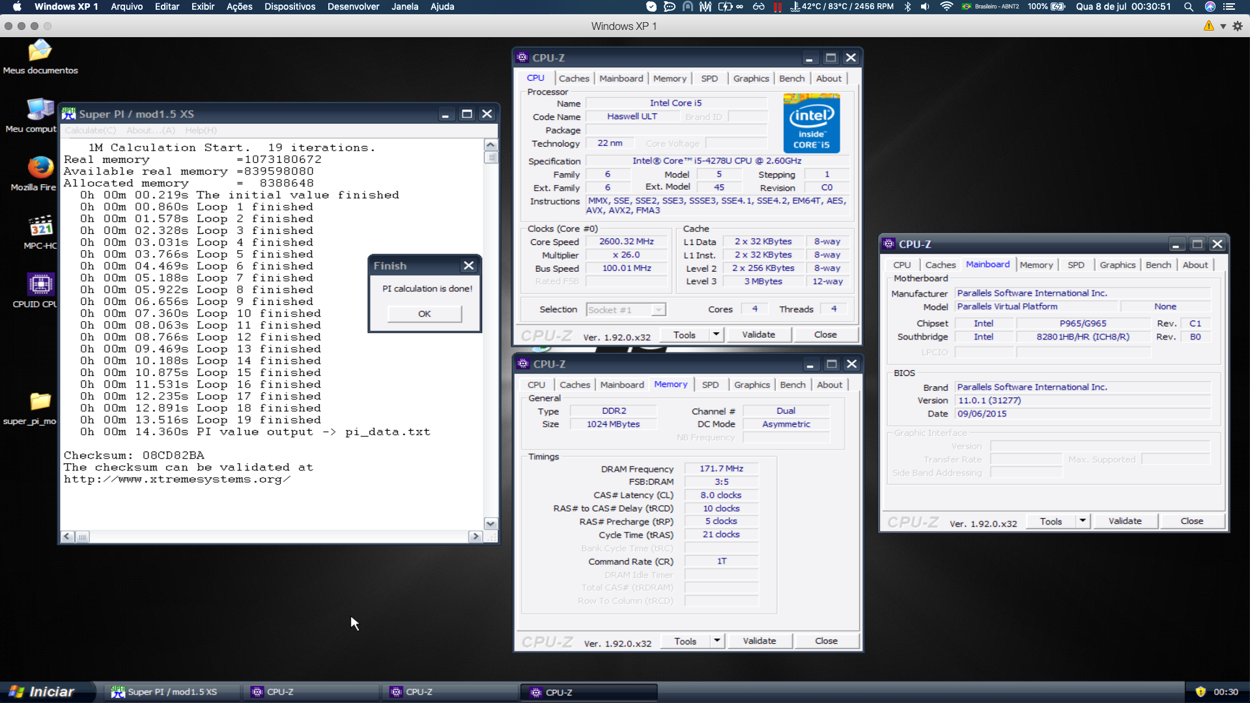This screenshot has width=1250, height=703.
Task: Switch to SPD tab in top CPU-Z window
Action: (x=709, y=78)
